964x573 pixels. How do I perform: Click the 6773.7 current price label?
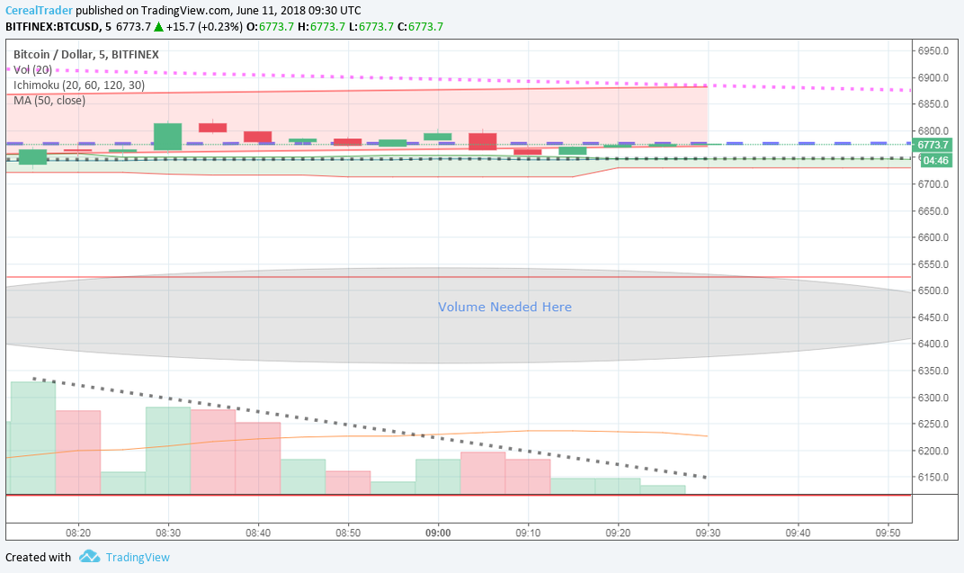point(933,145)
